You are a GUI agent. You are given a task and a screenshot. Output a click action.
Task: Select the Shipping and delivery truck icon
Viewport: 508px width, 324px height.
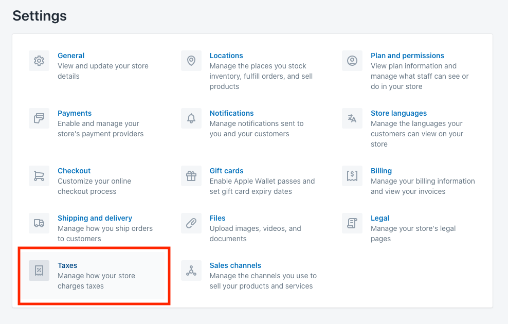(39, 223)
